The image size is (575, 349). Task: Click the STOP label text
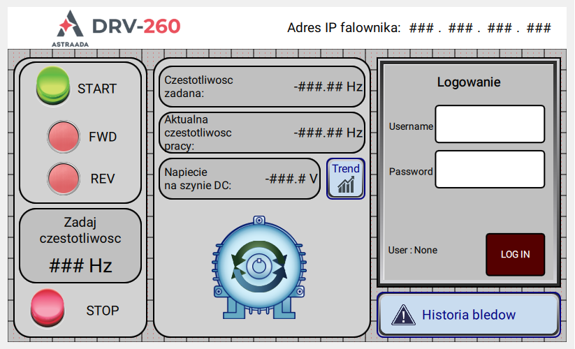point(103,311)
